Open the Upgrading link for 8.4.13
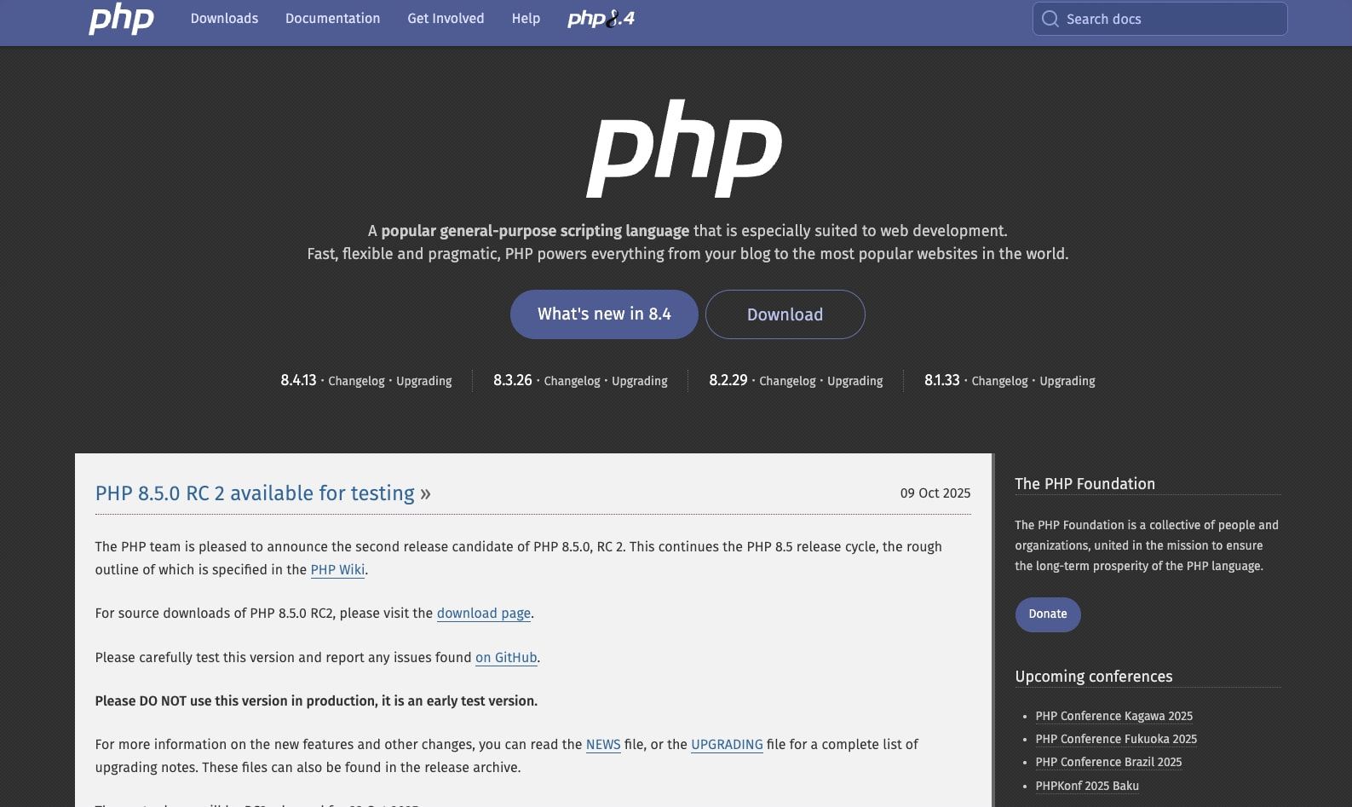1352x807 pixels. pos(423,381)
